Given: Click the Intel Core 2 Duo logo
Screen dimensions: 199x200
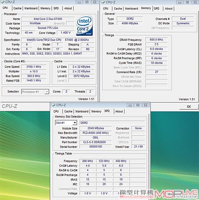Looking at the screenshot, I should [84, 25].
